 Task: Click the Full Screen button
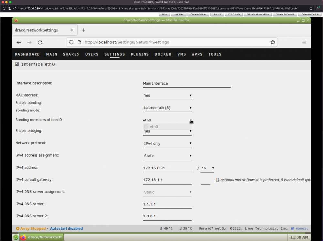click(x=234, y=14)
